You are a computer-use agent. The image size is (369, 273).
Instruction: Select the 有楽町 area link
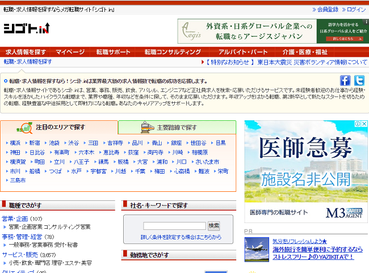[62, 153]
